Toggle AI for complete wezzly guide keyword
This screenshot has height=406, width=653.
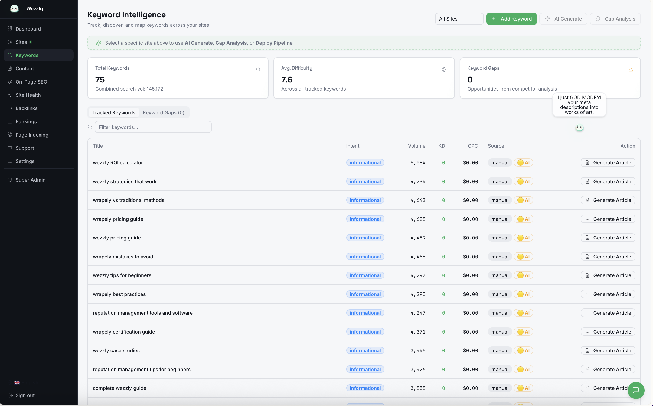coord(523,388)
